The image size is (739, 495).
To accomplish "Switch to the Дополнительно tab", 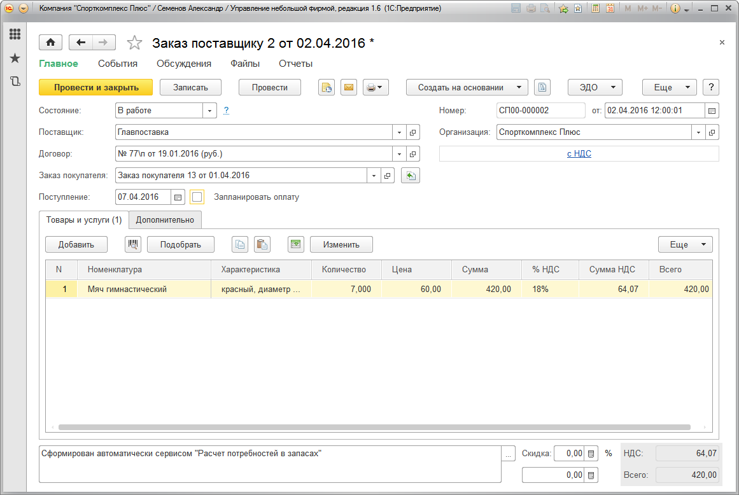I will pos(165,220).
